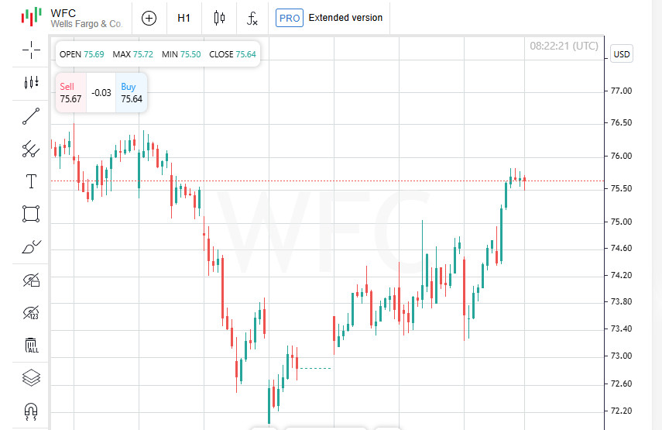
Task: Toggle lock on drawings visibility
Action: point(31,280)
